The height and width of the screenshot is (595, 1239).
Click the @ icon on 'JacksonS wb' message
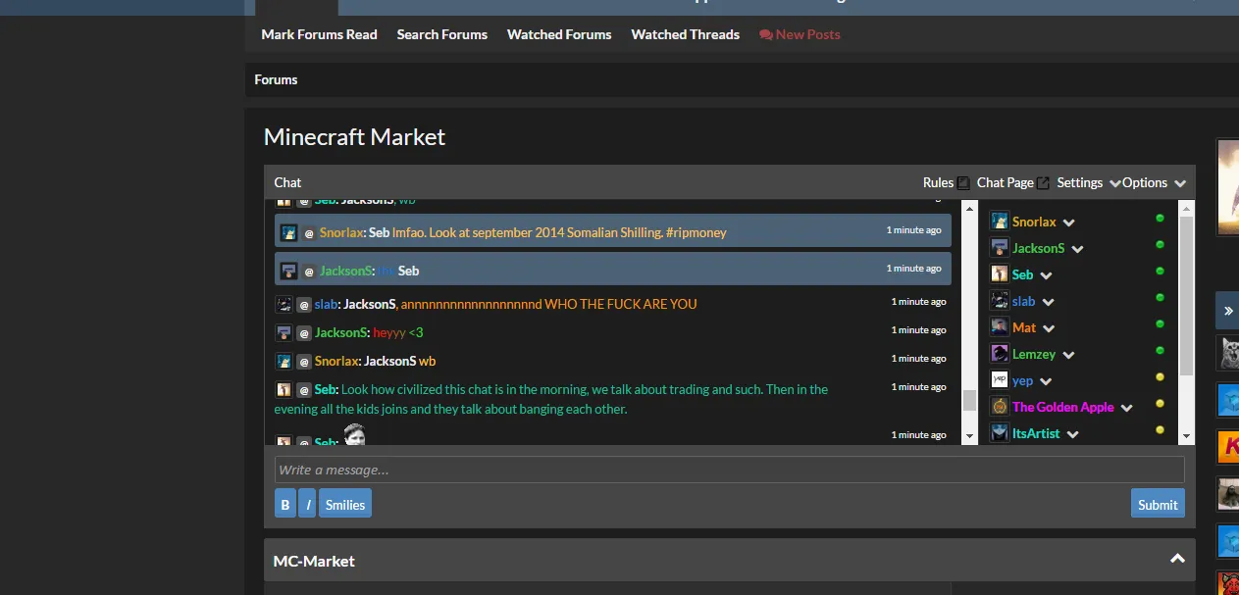coord(304,362)
